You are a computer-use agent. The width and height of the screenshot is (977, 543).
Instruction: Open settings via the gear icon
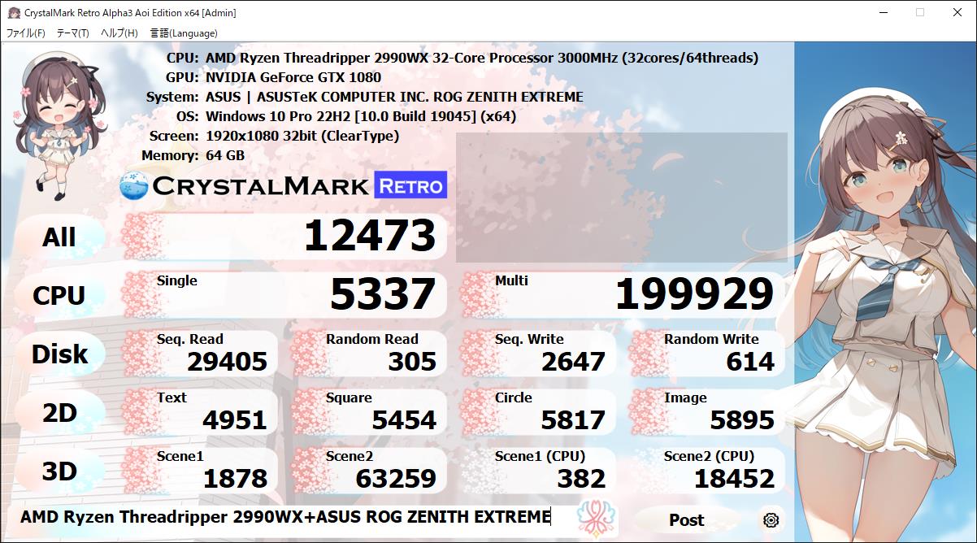[x=771, y=520]
